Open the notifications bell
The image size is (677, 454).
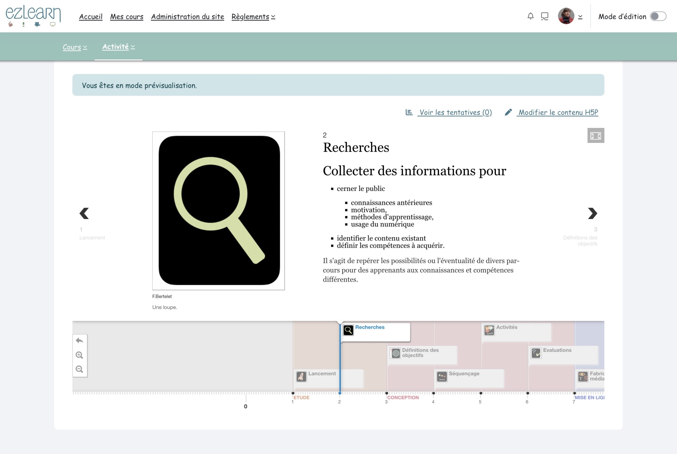click(x=530, y=16)
